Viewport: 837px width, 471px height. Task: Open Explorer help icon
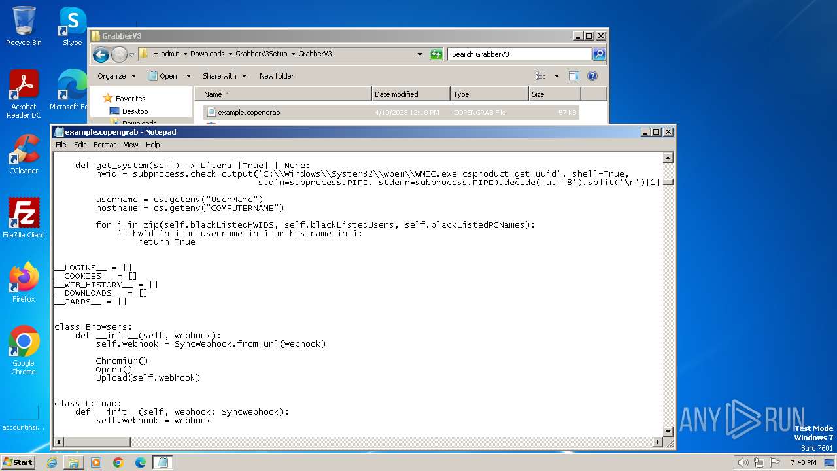(x=592, y=76)
